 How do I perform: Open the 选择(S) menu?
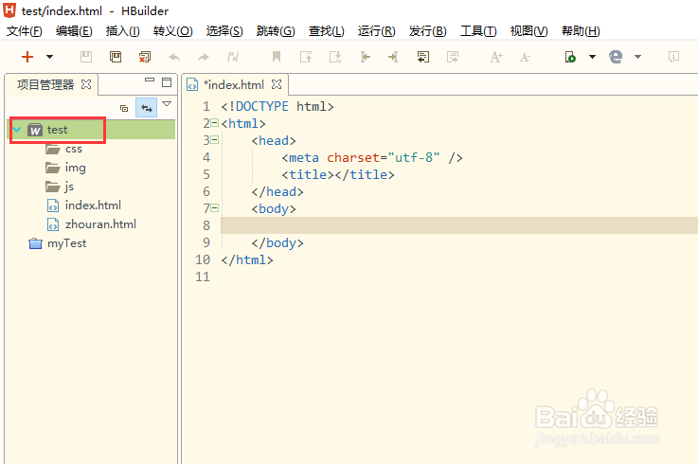pos(224,31)
